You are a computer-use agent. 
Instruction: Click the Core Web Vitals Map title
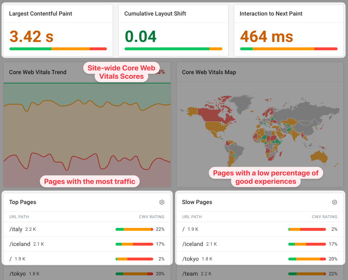209,72
